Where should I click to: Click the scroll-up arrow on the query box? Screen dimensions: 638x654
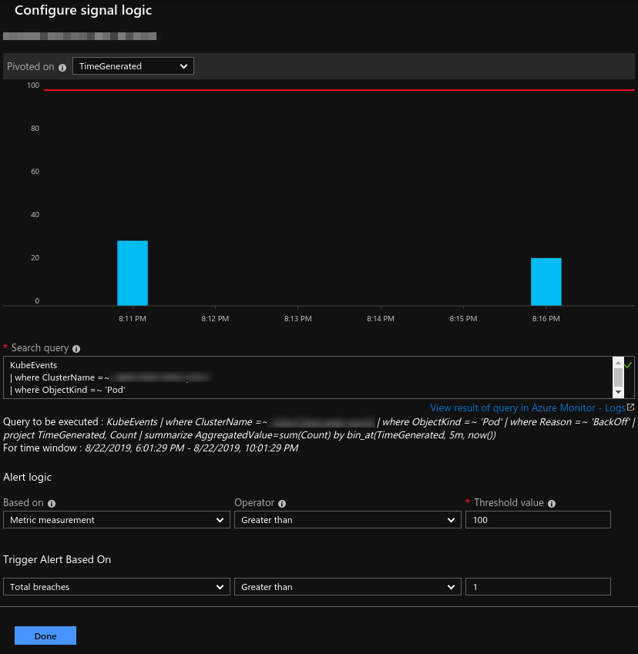pos(620,364)
